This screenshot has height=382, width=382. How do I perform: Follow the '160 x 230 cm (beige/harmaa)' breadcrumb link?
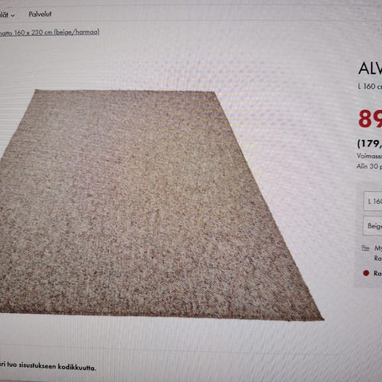coord(49,33)
